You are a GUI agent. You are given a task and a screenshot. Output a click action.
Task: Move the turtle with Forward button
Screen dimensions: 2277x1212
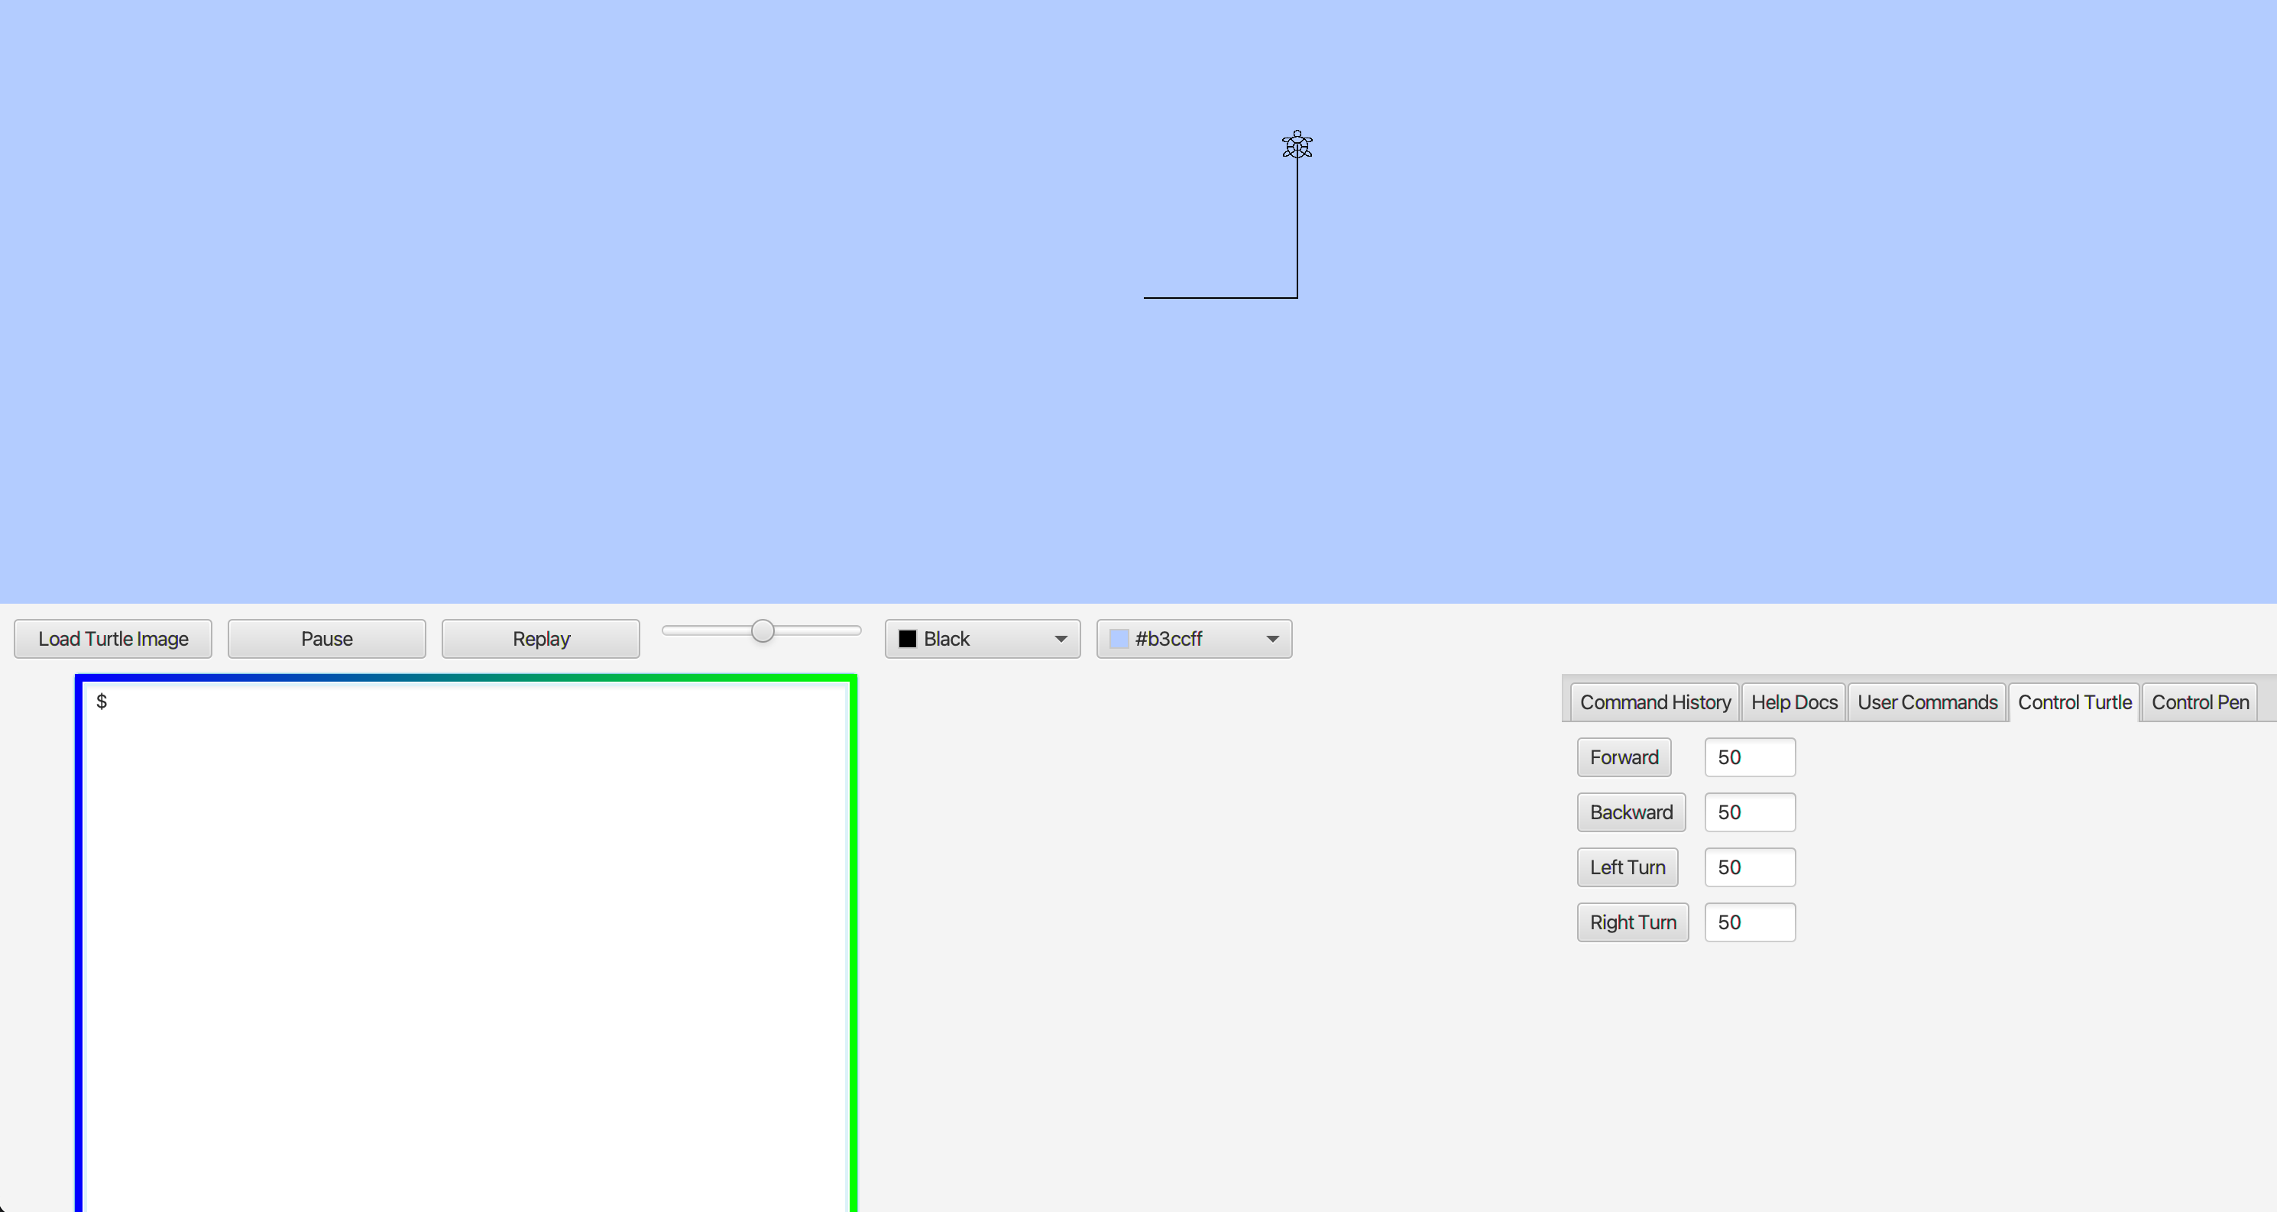point(1624,757)
